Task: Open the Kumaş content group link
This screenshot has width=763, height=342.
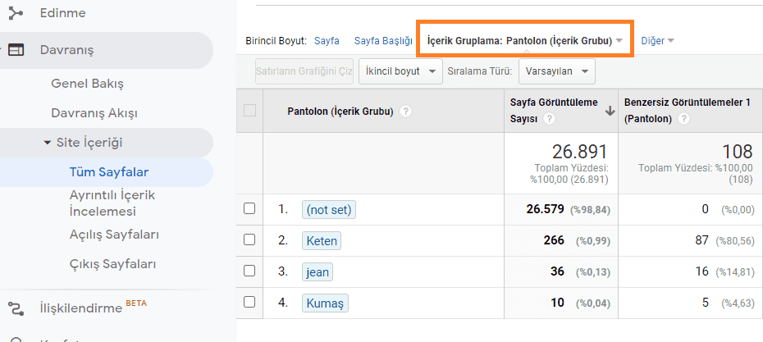Action: [325, 303]
